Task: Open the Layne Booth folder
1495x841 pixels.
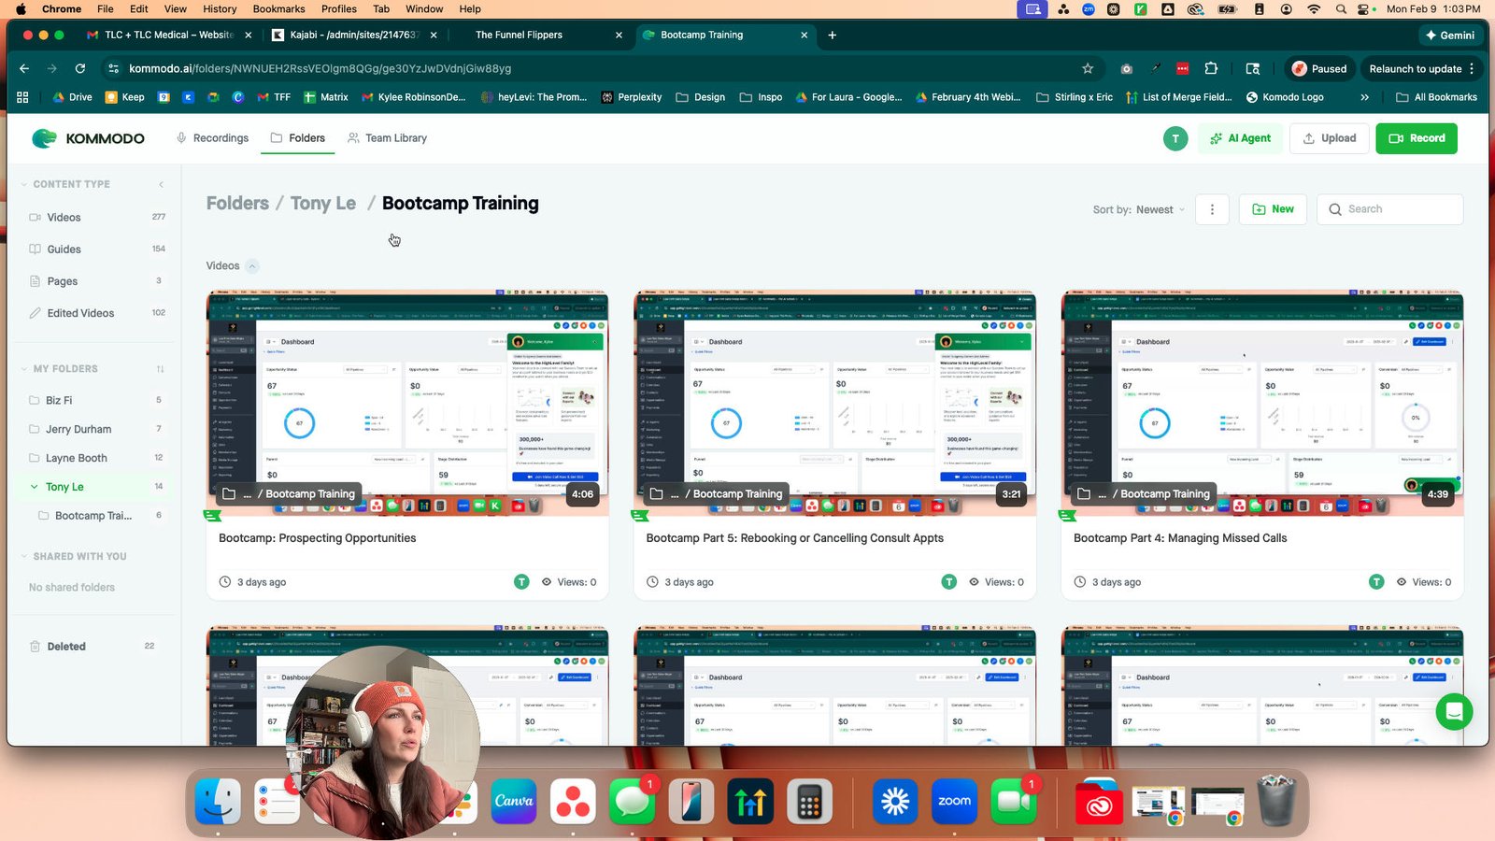Action: 96,458
